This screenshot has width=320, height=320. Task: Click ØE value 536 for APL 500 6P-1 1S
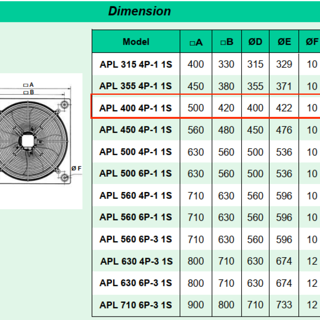pyautogui.click(x=284, y=174)
